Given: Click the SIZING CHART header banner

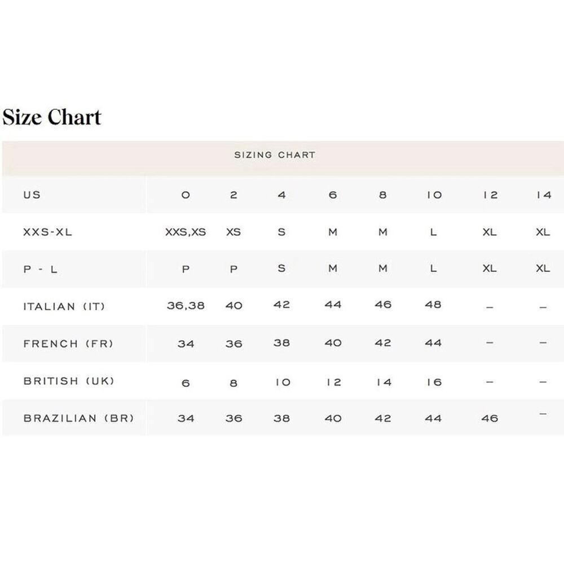Looking at the screenshot, I should coord(275,155).
